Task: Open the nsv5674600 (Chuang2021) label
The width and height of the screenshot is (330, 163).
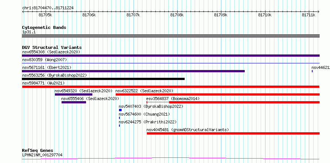Action: (144, 114)
